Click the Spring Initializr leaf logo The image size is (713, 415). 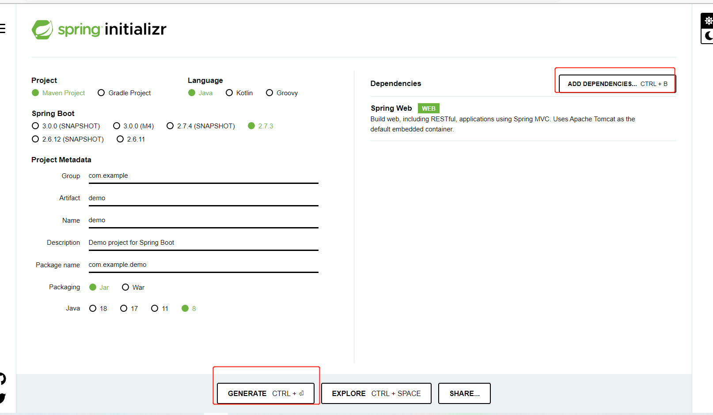click(42, 30)
